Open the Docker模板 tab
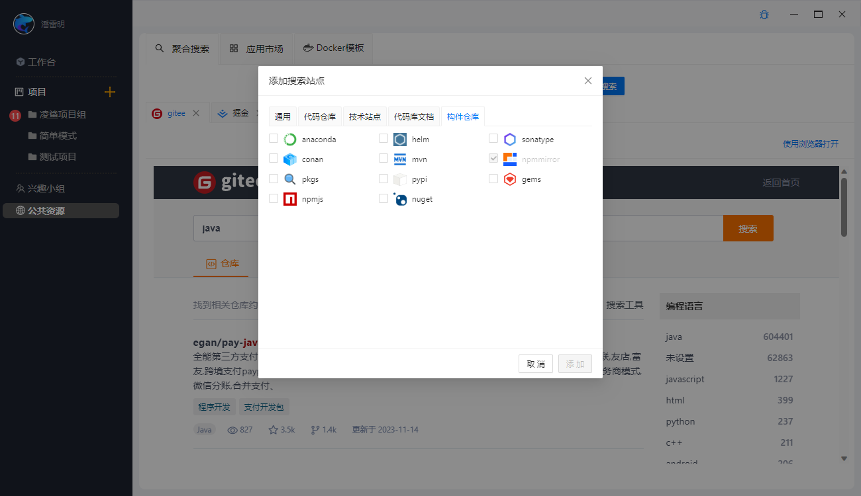The width and height of the screenshot is (861, 496). coord(334,48)
